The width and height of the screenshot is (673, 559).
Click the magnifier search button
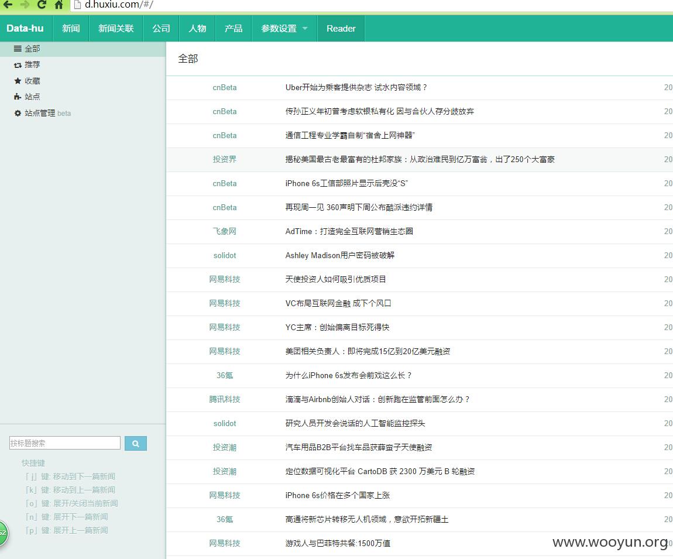point(136,444)
